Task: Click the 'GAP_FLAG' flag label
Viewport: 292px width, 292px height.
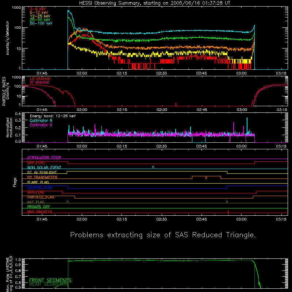Action: point(36,162)
